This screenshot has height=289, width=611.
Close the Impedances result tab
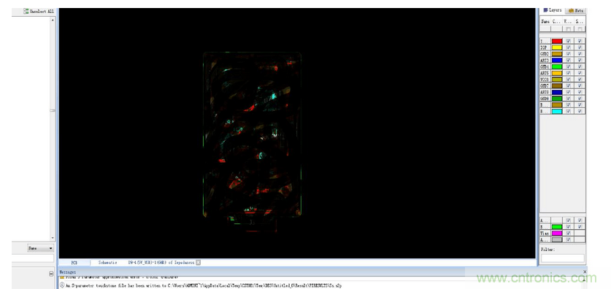(x=199, y=263)
